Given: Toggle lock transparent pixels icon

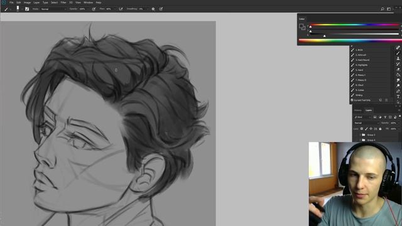Looking at the screenshot, I should pyautogui.click(x=362, y=129).
